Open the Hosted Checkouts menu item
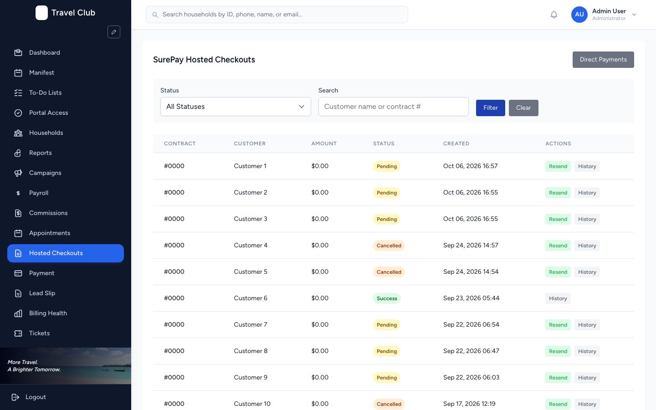The width and height of the screenshot is (656, 410). tap(66, 253)
